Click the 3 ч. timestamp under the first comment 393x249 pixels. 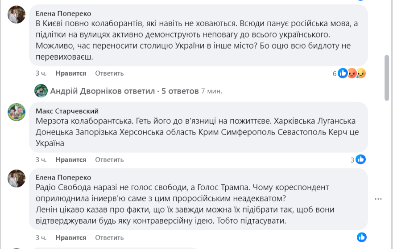[x=41, y=73]
